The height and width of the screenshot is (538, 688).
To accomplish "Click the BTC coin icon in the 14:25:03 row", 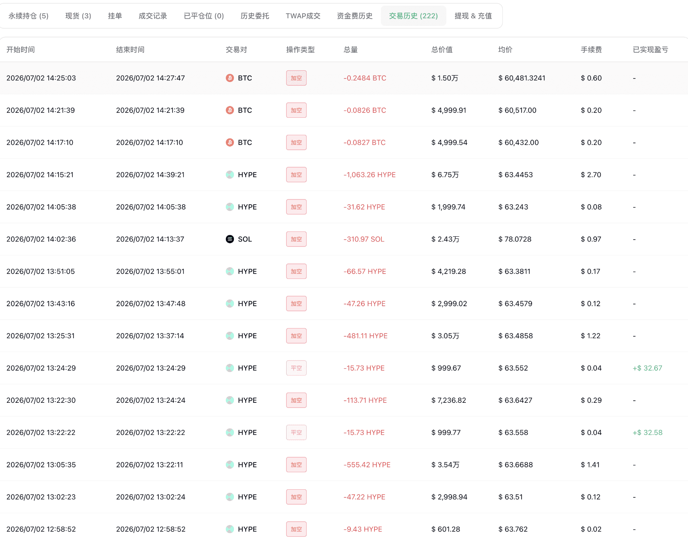I will [230, 78].
